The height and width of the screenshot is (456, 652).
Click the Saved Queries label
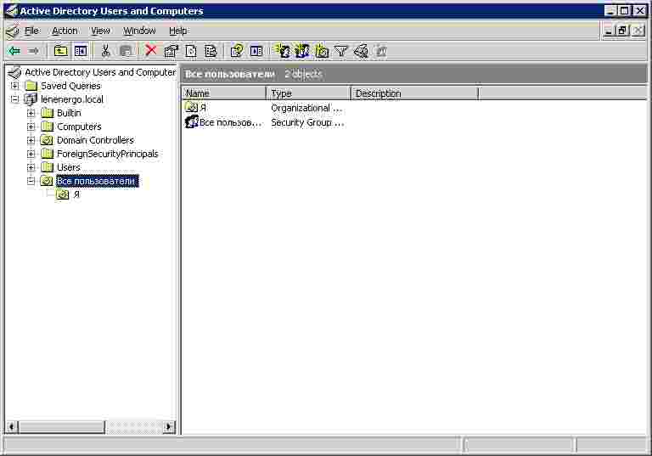click(x=70, y=86)
